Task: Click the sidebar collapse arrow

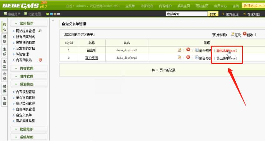Action: pyautogui.click(x=53, y=20)
